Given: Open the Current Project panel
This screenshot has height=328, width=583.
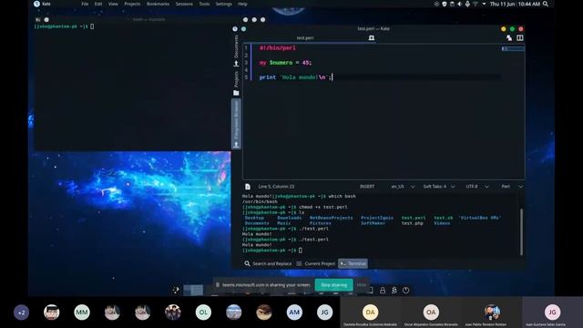Looking at the screenshot, I should 316,263.
